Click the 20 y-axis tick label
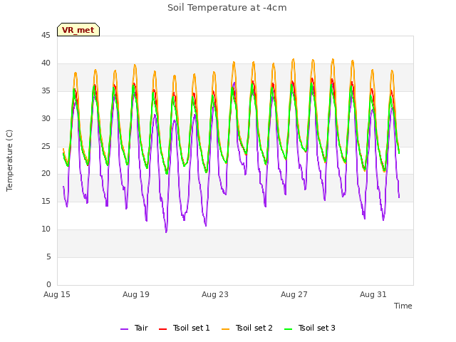456x342 pixels. point(46,174)
